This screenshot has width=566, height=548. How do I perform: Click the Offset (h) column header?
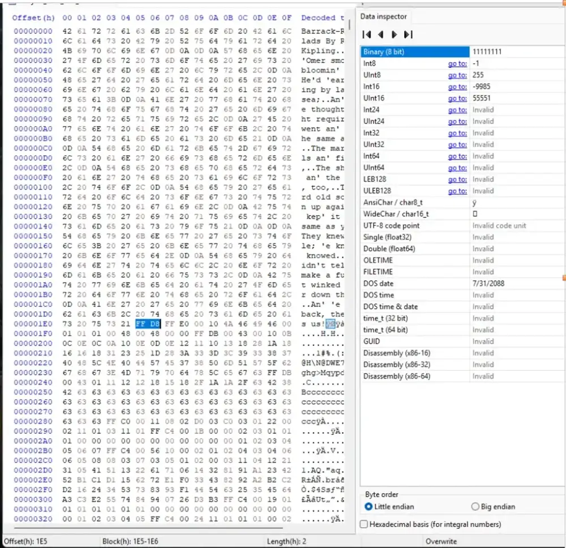tap(33, 18)
